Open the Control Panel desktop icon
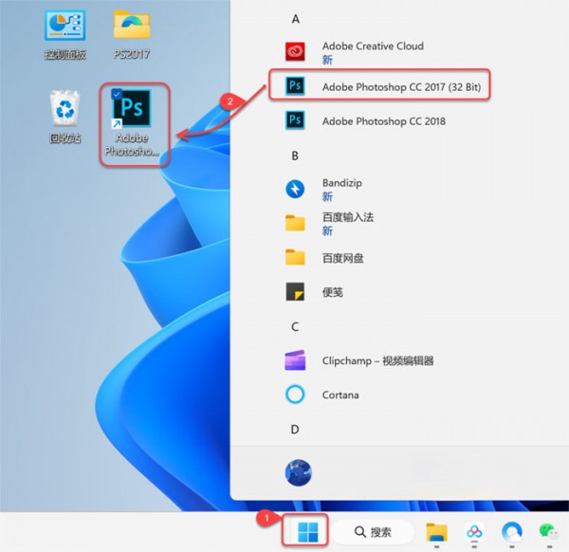569x552 pixels. [x=64, y=35]
